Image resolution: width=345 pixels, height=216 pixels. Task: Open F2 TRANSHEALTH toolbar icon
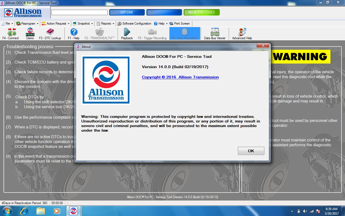point(100,34)
